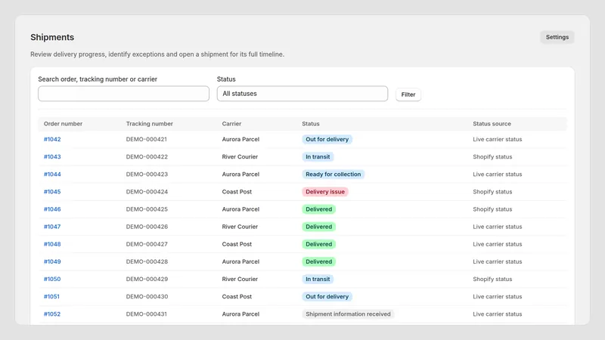Click Shopify status in row #1043

(493, 157)
